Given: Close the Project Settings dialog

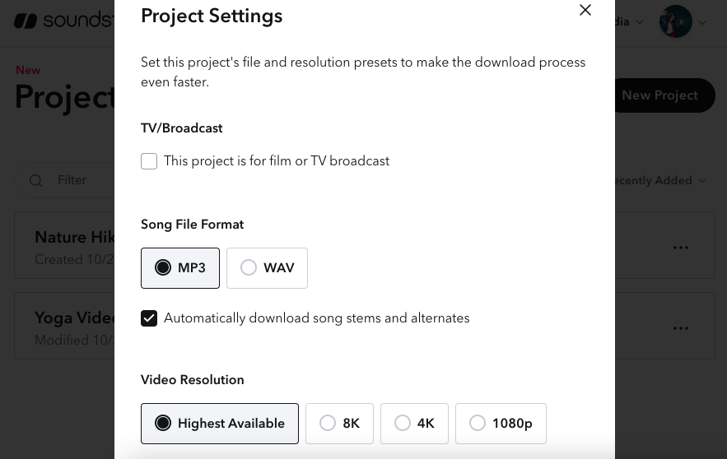Looking at the screenshot, I should tap(585, 11).
